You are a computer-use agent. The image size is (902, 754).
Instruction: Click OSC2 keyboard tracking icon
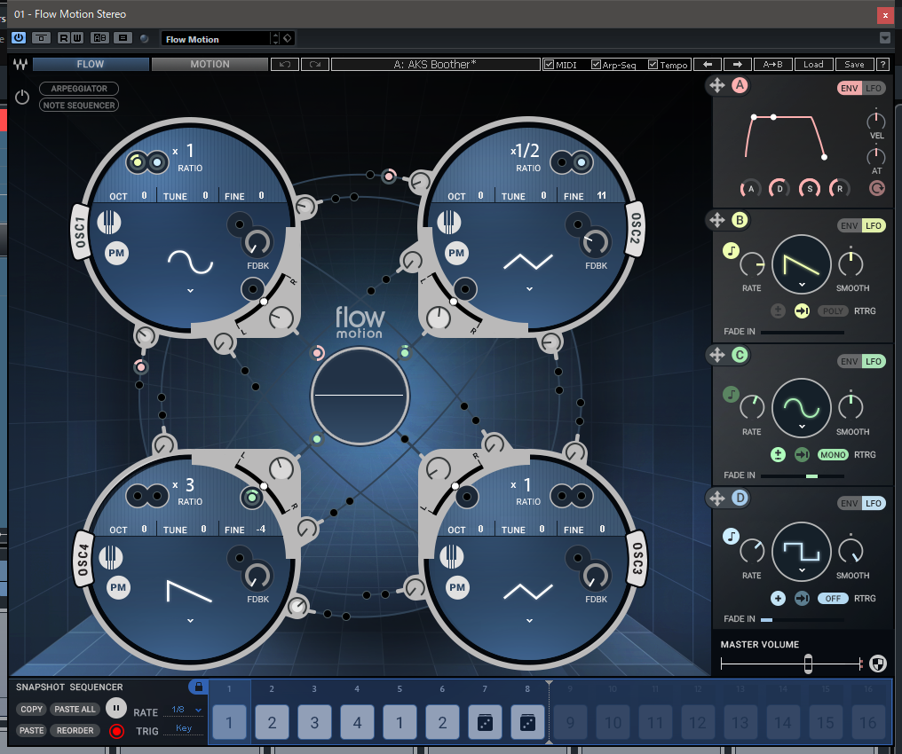pos(448,222)
